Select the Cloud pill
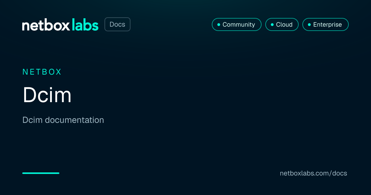Viewport: 371px width, 195px height. 282,24
